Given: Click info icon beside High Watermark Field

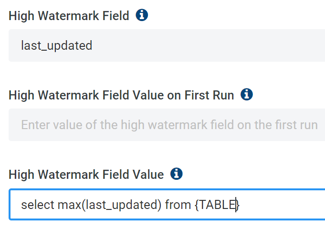Looking at the screenshot, I should pos(142,16).
